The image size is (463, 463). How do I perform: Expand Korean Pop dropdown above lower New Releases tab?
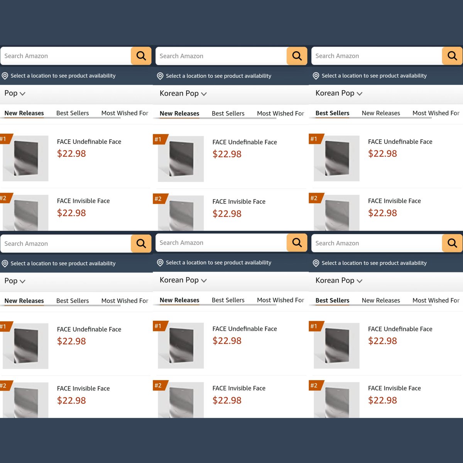pos(183,280)
